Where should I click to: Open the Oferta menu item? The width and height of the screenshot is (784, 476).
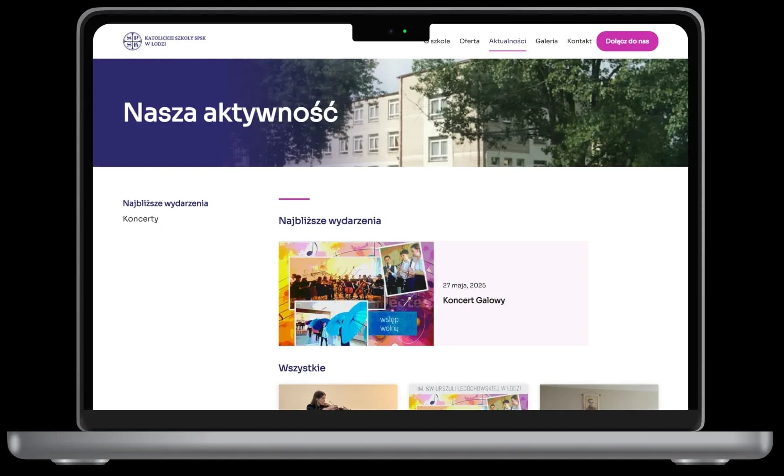tap(469, 41)
